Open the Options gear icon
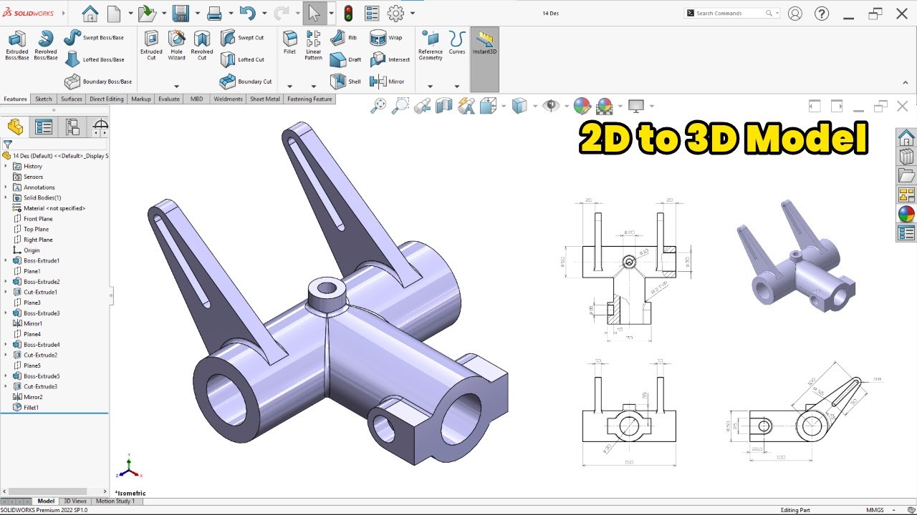 [x=395, y=13]
